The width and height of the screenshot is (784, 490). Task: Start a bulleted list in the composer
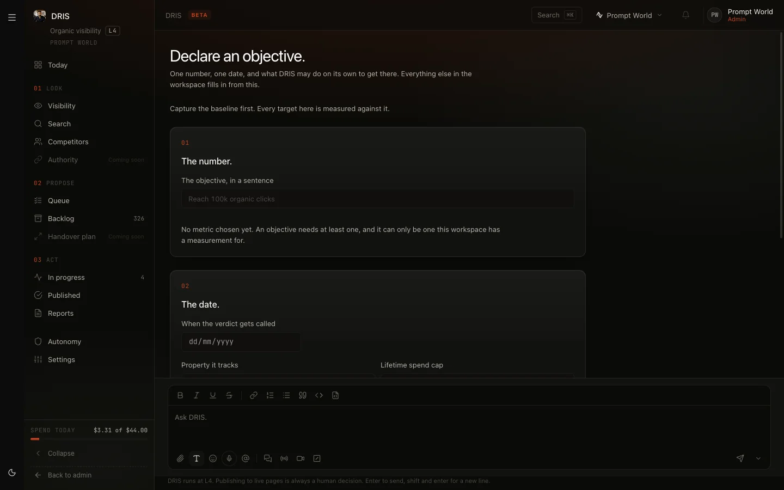(x=286, y=395)
